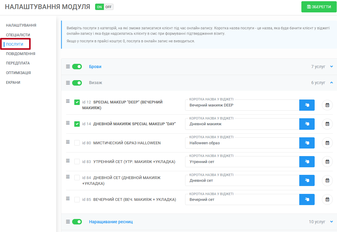
Task: Disable the Визаж category toggle
Action: coord(77,83)
